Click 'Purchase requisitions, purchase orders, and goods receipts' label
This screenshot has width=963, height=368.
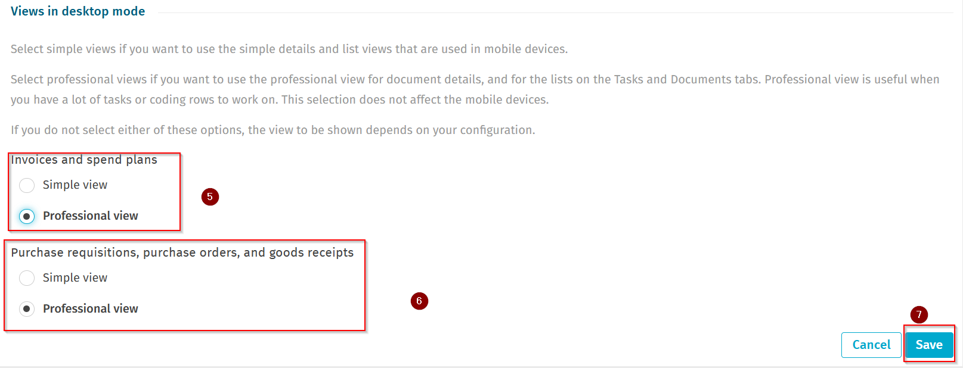182,252
